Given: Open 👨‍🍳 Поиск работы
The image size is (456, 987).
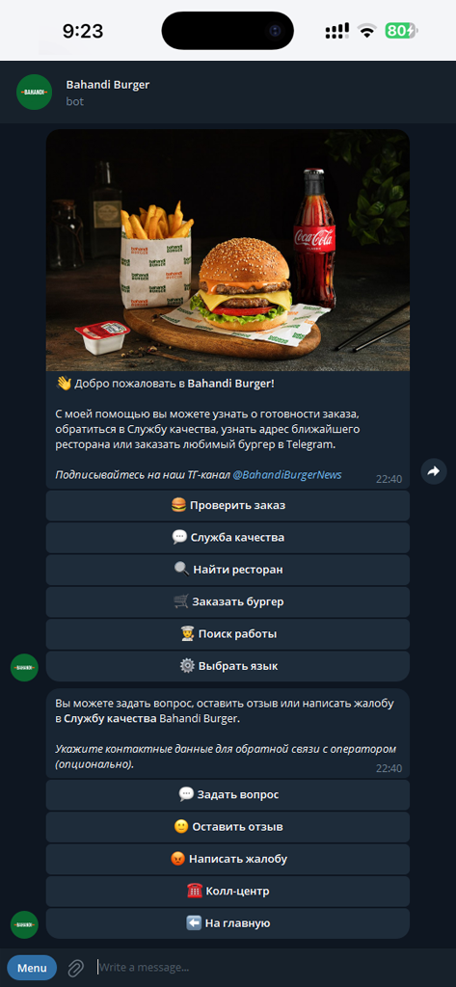Looking at the screenshot, I should pos(228,634).
